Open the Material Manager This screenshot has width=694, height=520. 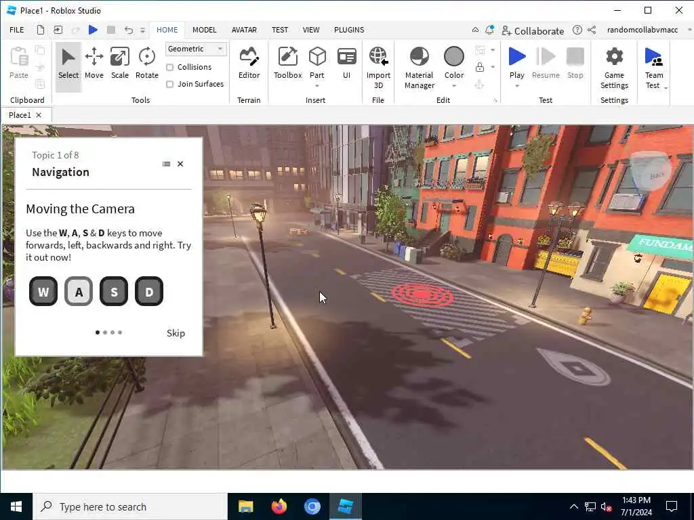point(419,67)
